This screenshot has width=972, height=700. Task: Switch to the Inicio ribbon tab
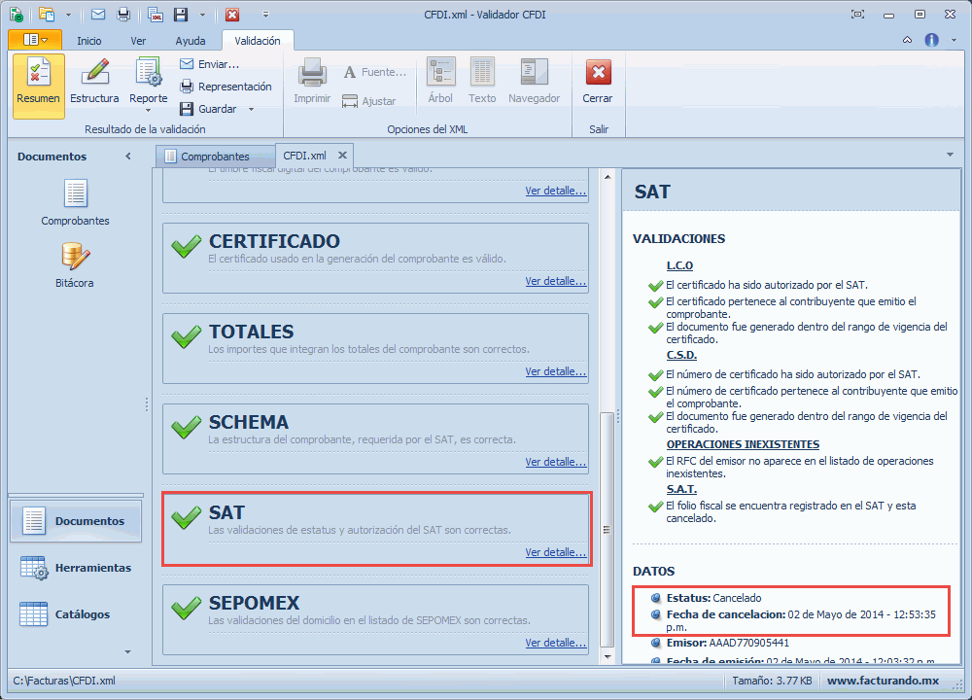pos(88,41)
